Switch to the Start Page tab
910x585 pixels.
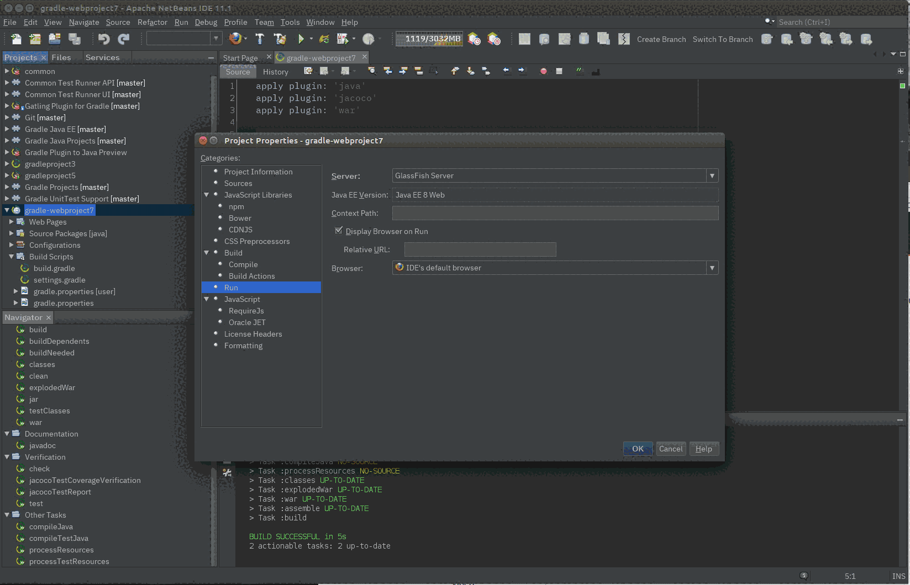pos(240,57)
